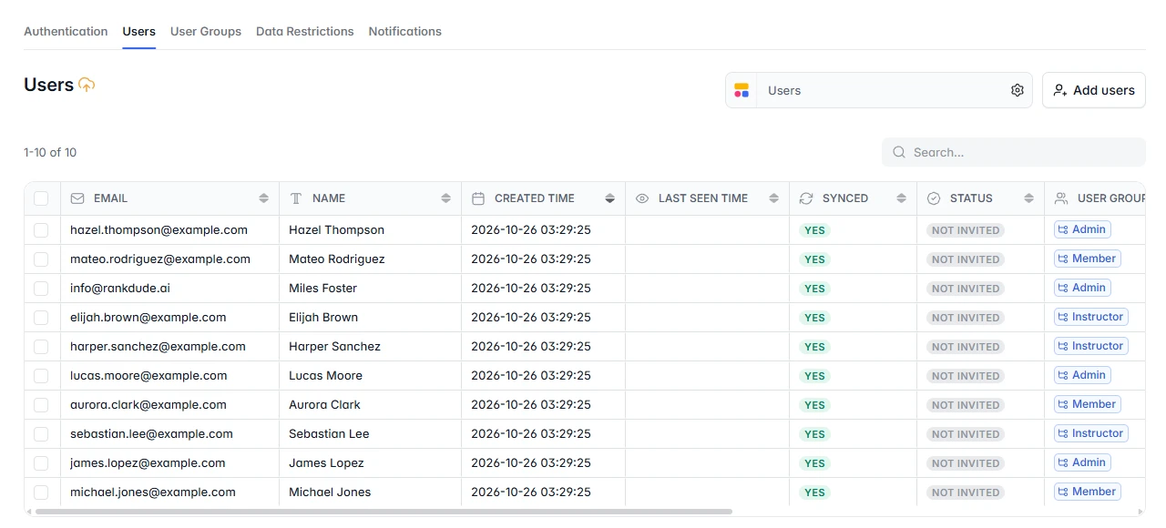1166x528 pixels.
Task: Click the name cell Aurora Clark
Action: pos(325,404)
